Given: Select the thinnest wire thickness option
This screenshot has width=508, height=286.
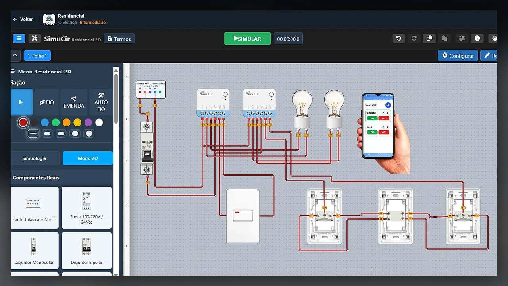Looking at the screenshot, I should (33, 133).
